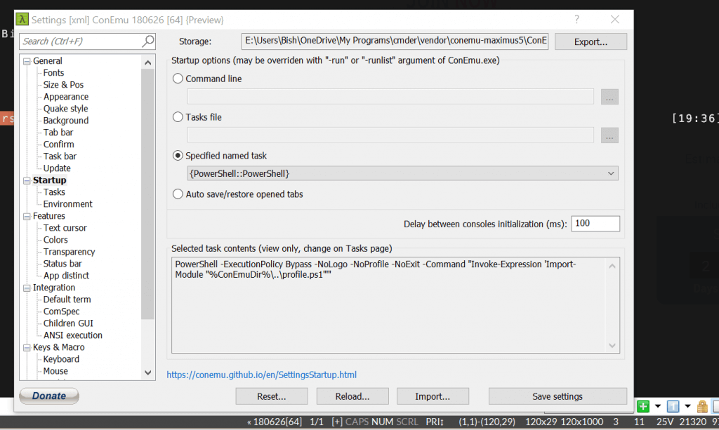Open the SettingsStartup.html help link
Viewport: 719px width, 430px height.
(261, 375)
